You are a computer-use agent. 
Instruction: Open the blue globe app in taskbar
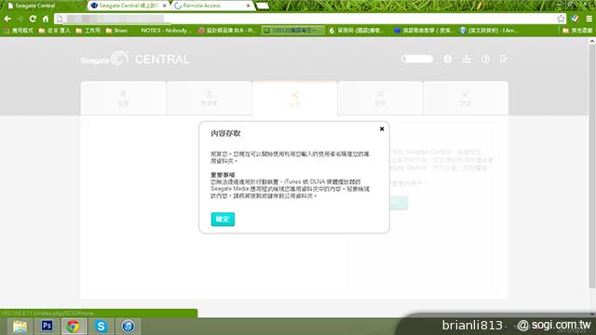coord(129,327)
